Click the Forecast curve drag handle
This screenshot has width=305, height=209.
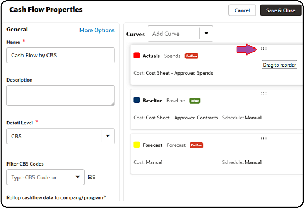click(263, 138)
